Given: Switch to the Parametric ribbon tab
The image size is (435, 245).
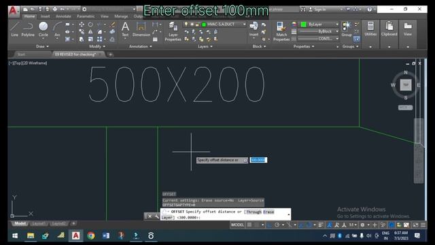Looking at the screenshot, I should click(86, 16).
